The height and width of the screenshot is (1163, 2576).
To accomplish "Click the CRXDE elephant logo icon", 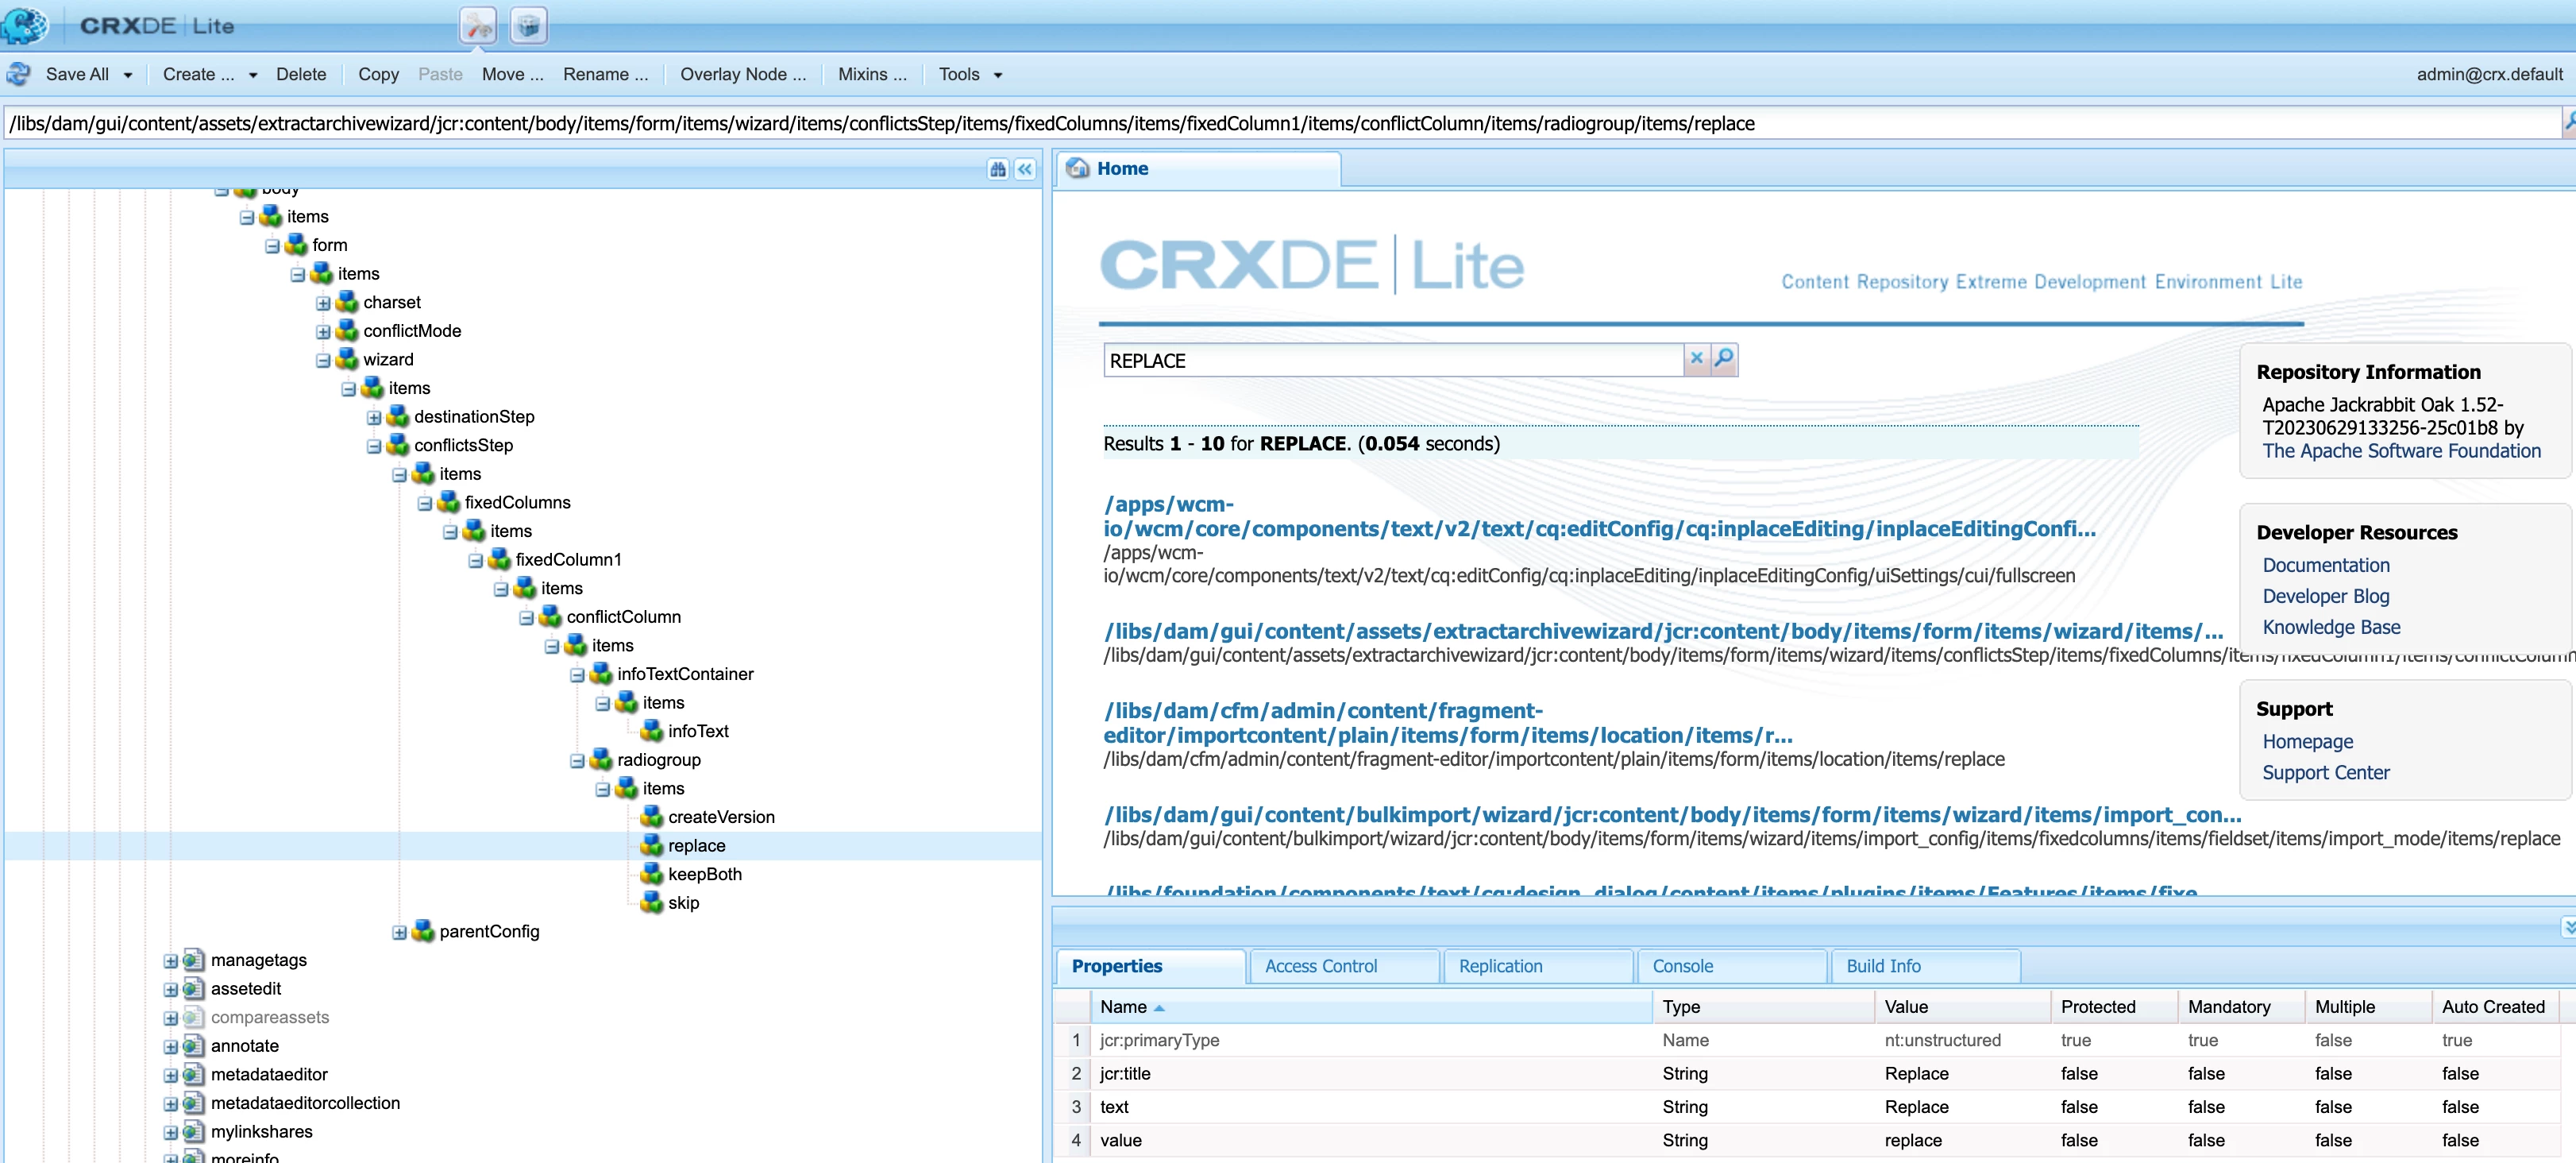I will click(24, 26).
